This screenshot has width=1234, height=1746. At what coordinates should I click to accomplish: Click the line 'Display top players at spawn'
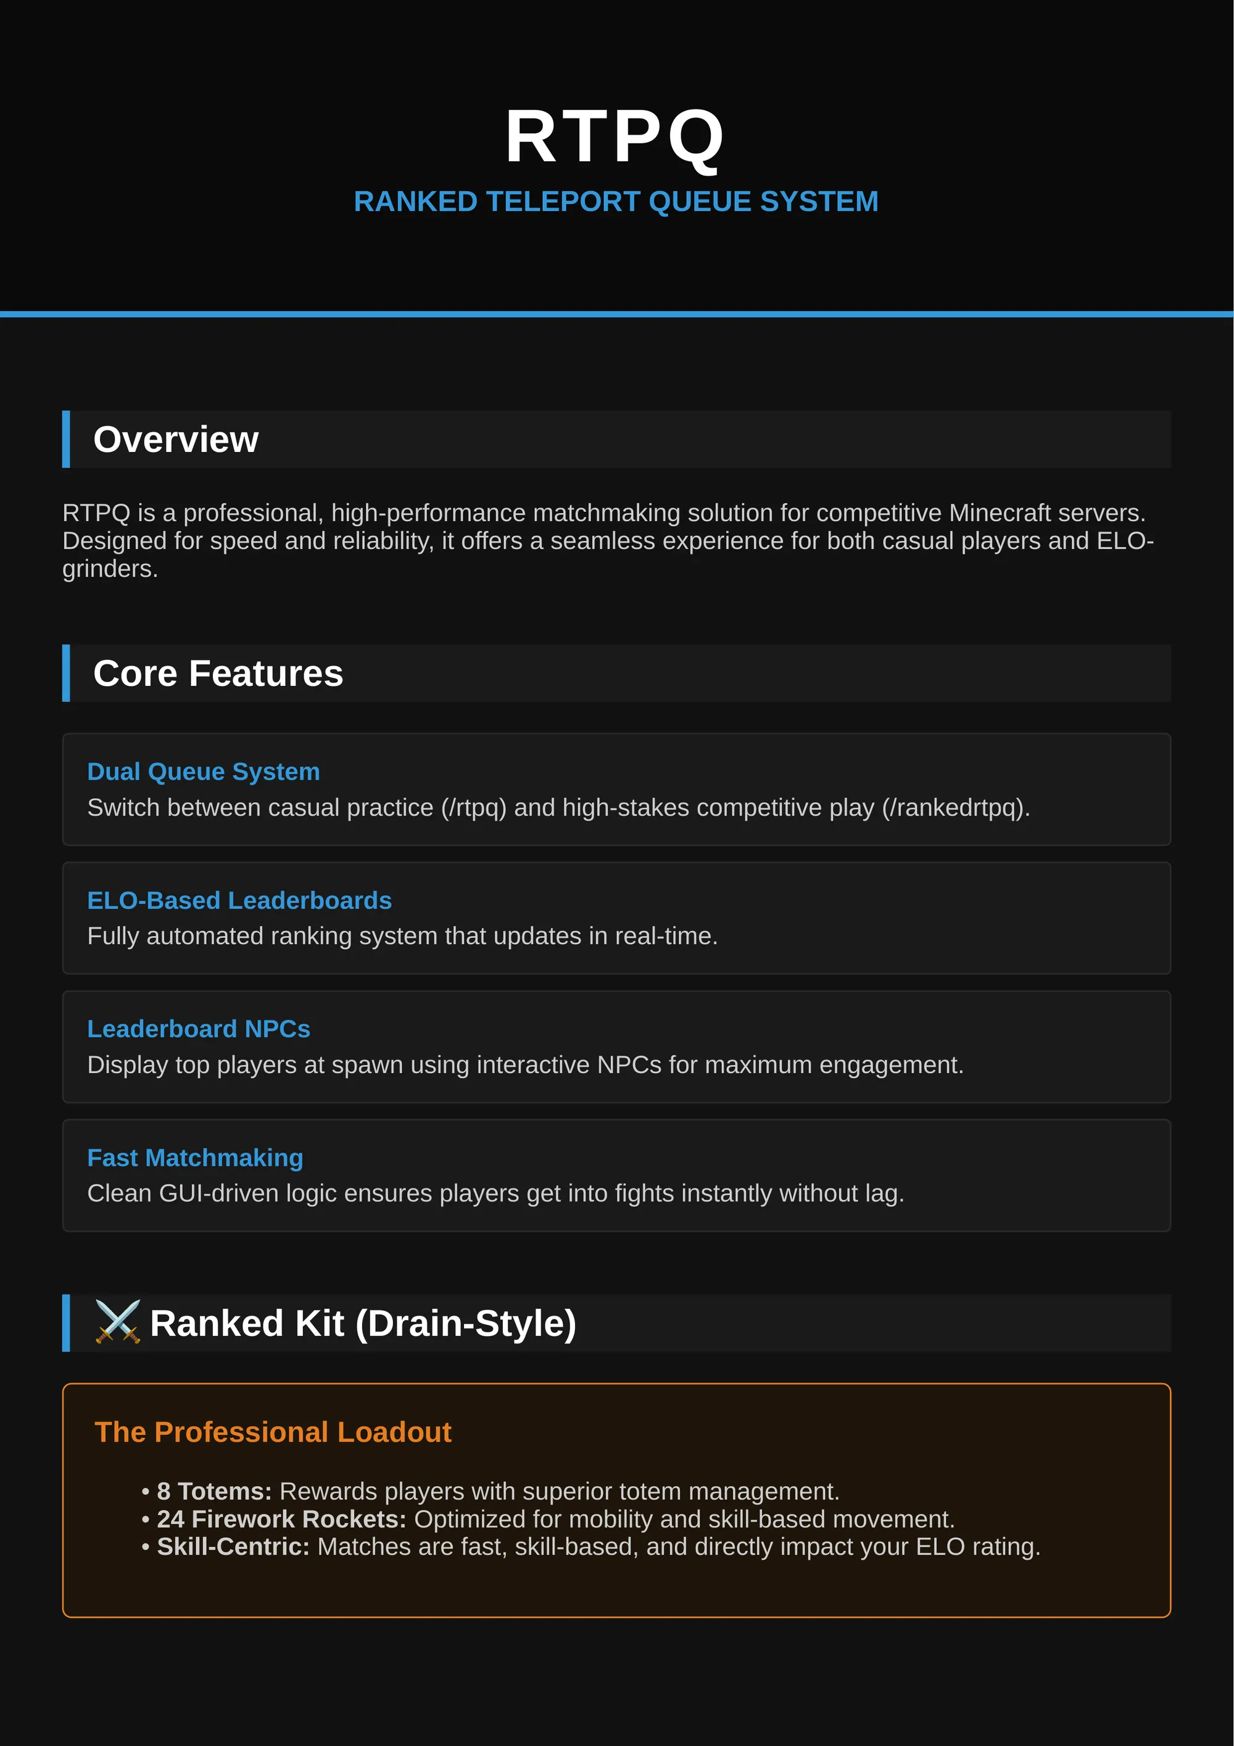pos(526,1064)
